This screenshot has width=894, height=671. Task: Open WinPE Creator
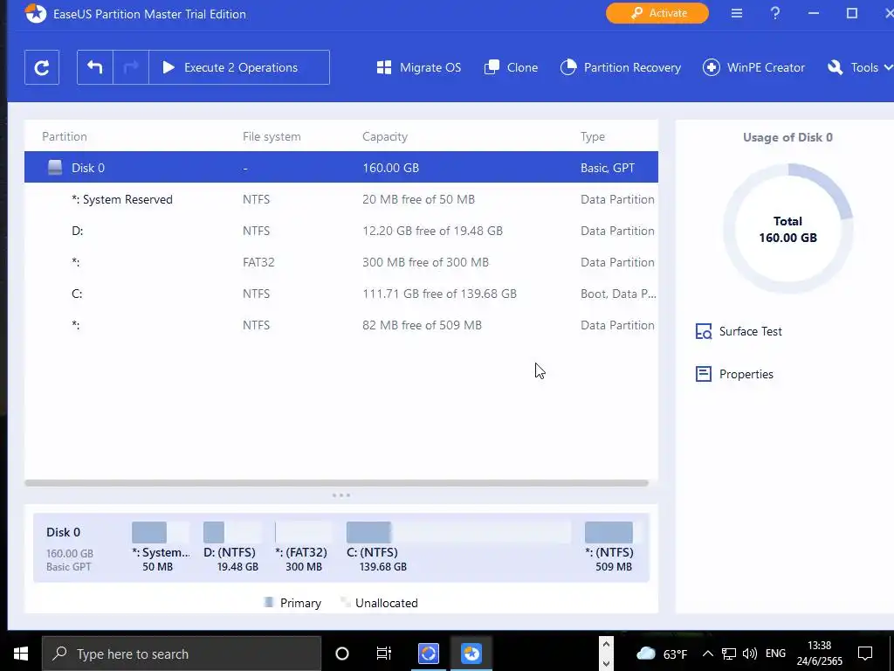(x=753, y=67)
